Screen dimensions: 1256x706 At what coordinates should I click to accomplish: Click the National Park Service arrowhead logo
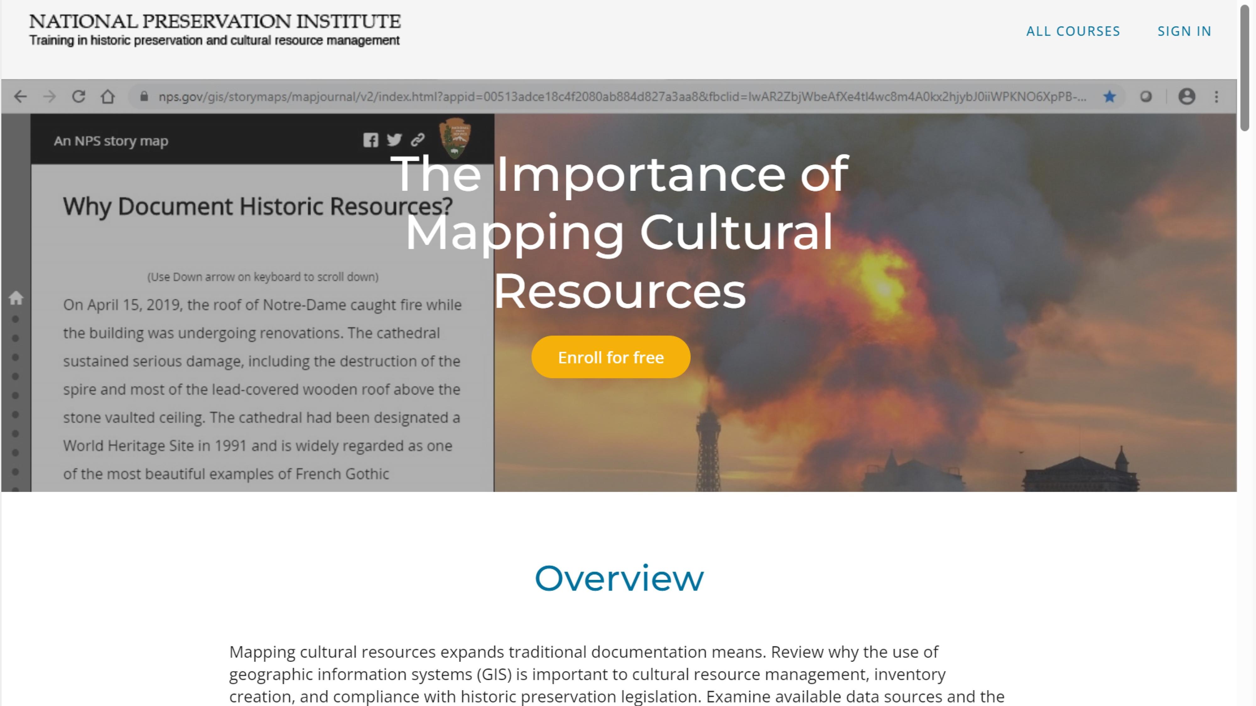454,138
